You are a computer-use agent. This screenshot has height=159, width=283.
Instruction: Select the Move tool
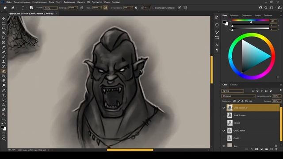pos(4,19)
